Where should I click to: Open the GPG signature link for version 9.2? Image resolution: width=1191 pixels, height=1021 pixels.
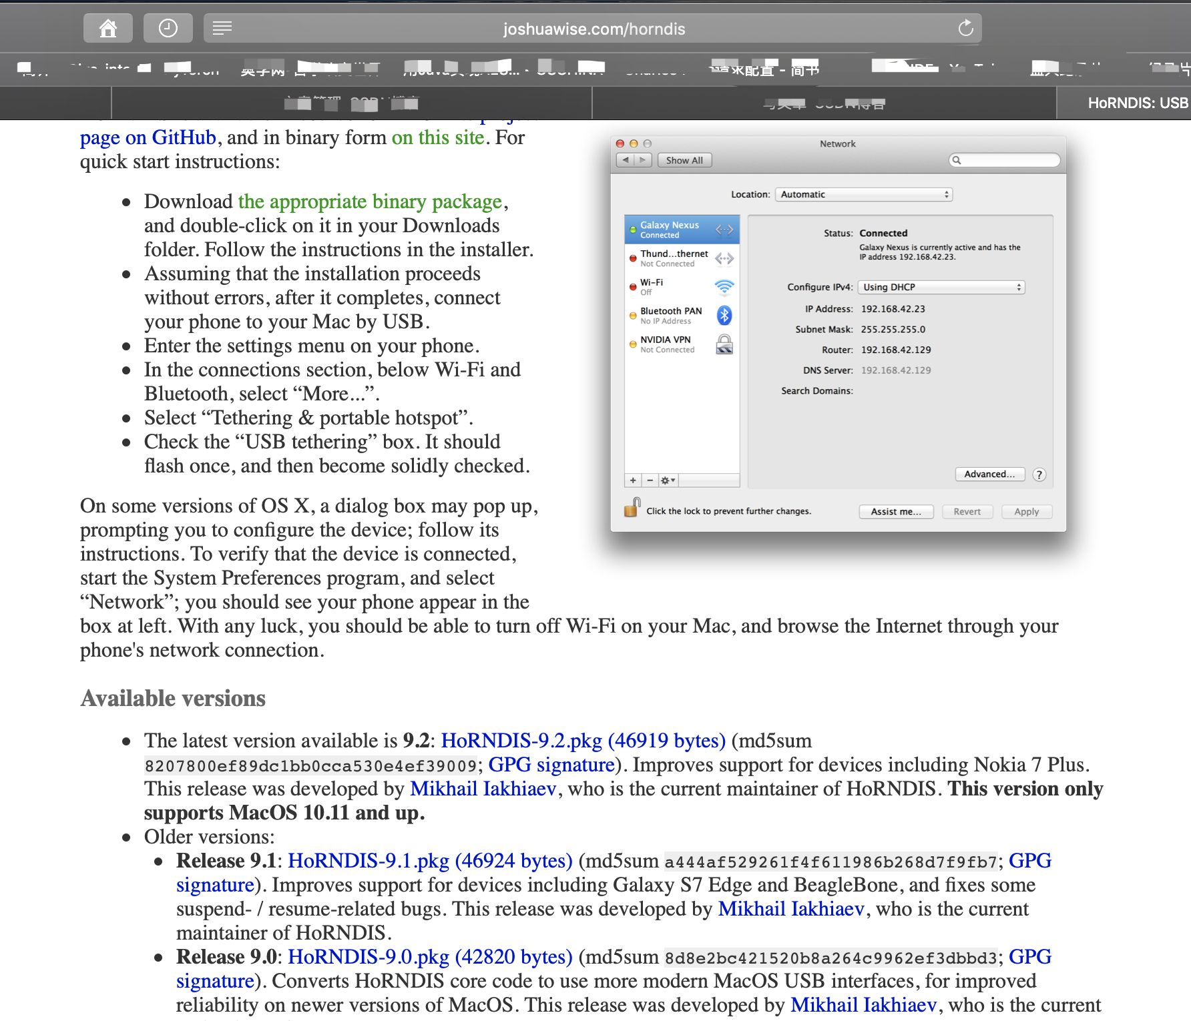[551, 765]
